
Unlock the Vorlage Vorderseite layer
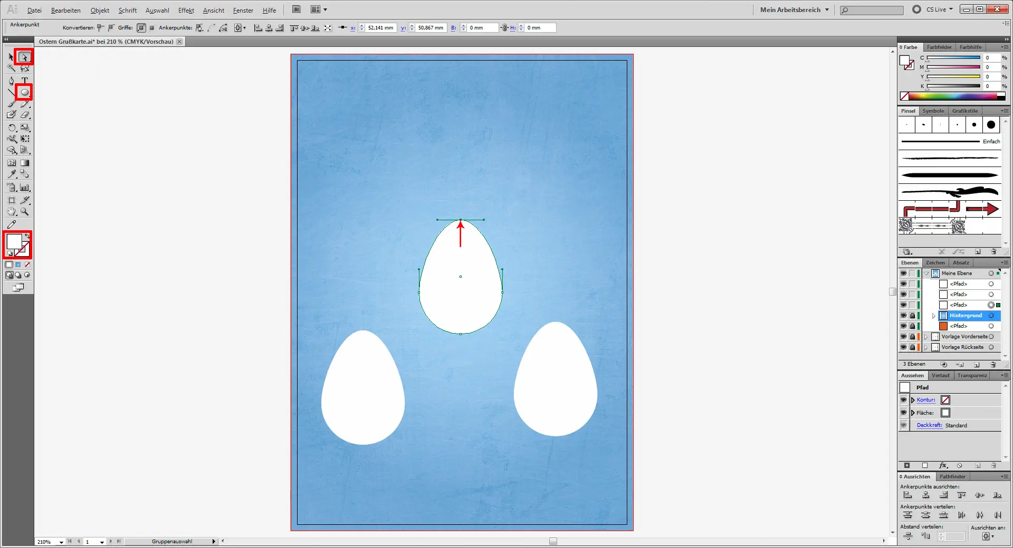click(912, 337)
